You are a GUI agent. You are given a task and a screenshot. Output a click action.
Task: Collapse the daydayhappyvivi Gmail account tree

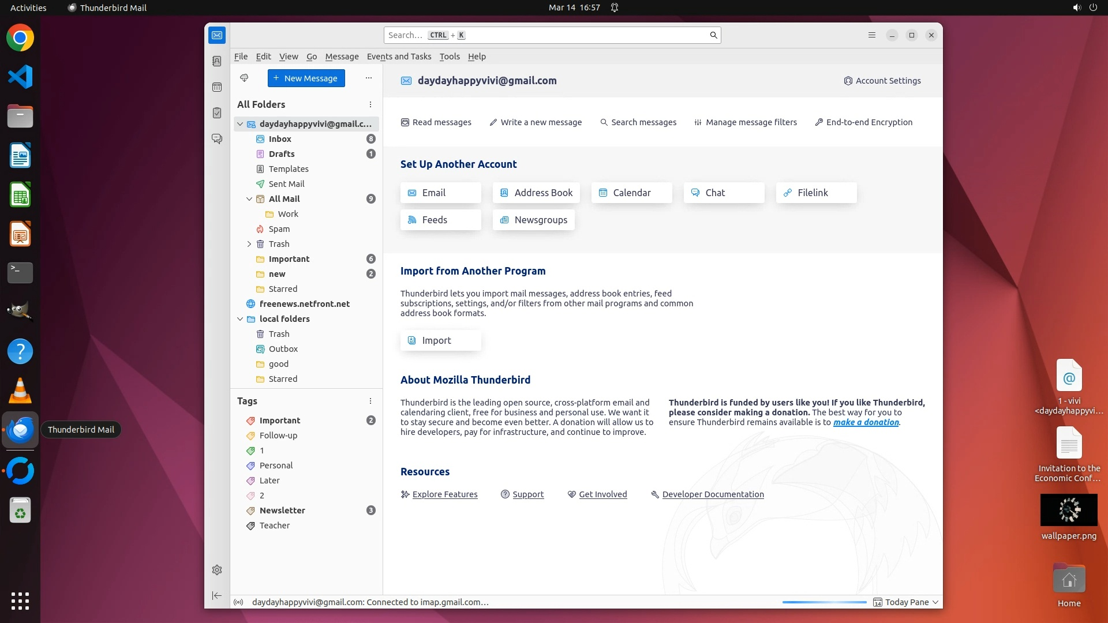pyautogui.click(x=240, y=124)
